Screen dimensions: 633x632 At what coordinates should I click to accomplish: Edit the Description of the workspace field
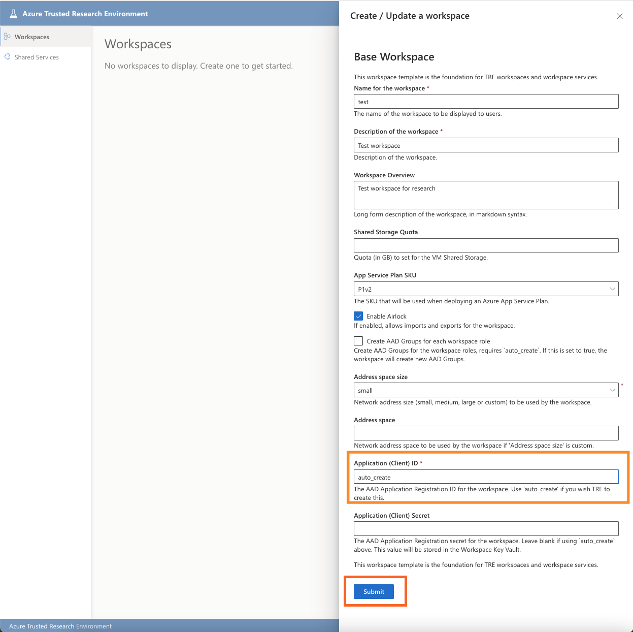[486, 145]
